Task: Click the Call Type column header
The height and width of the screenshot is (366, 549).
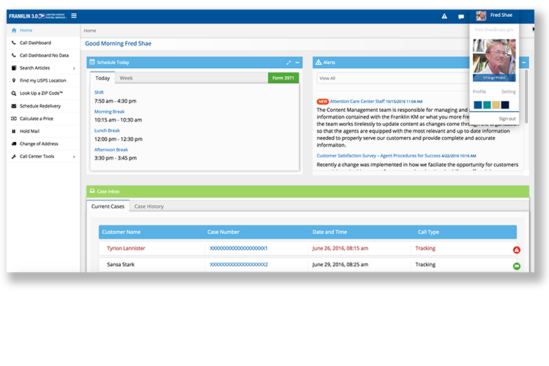Action: click(x=428, y=232)
